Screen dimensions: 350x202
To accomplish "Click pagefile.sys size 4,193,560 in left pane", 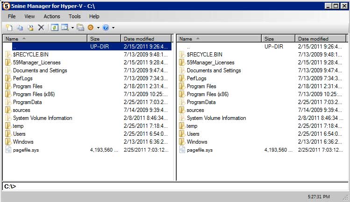I will pos(104,150).
